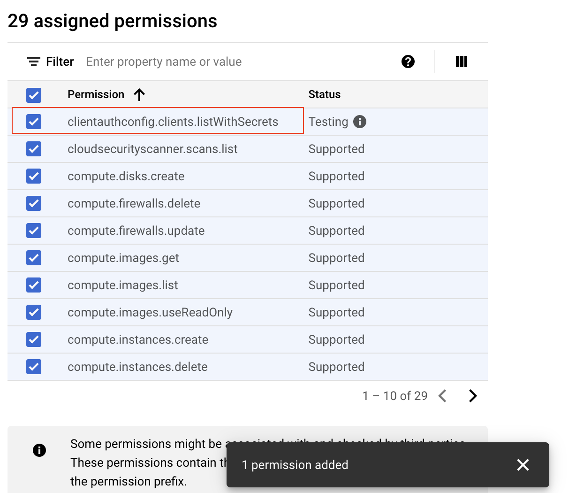Uncheck compute.instances.delete permission checkbox
The height and width of the screenshot is (493, 576).
click(34, 367)
